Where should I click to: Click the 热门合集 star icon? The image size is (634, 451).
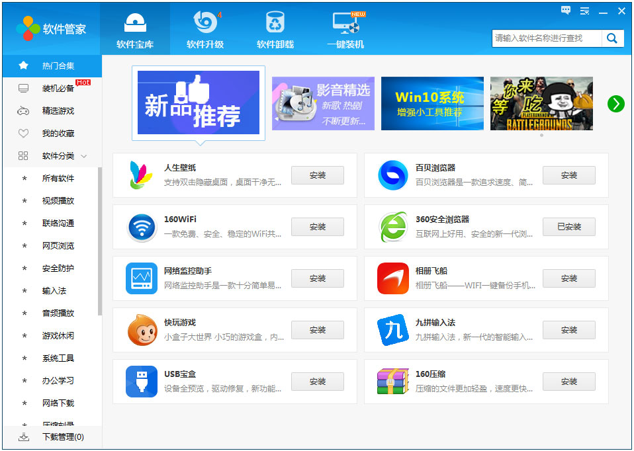click(x=23, y=65)
